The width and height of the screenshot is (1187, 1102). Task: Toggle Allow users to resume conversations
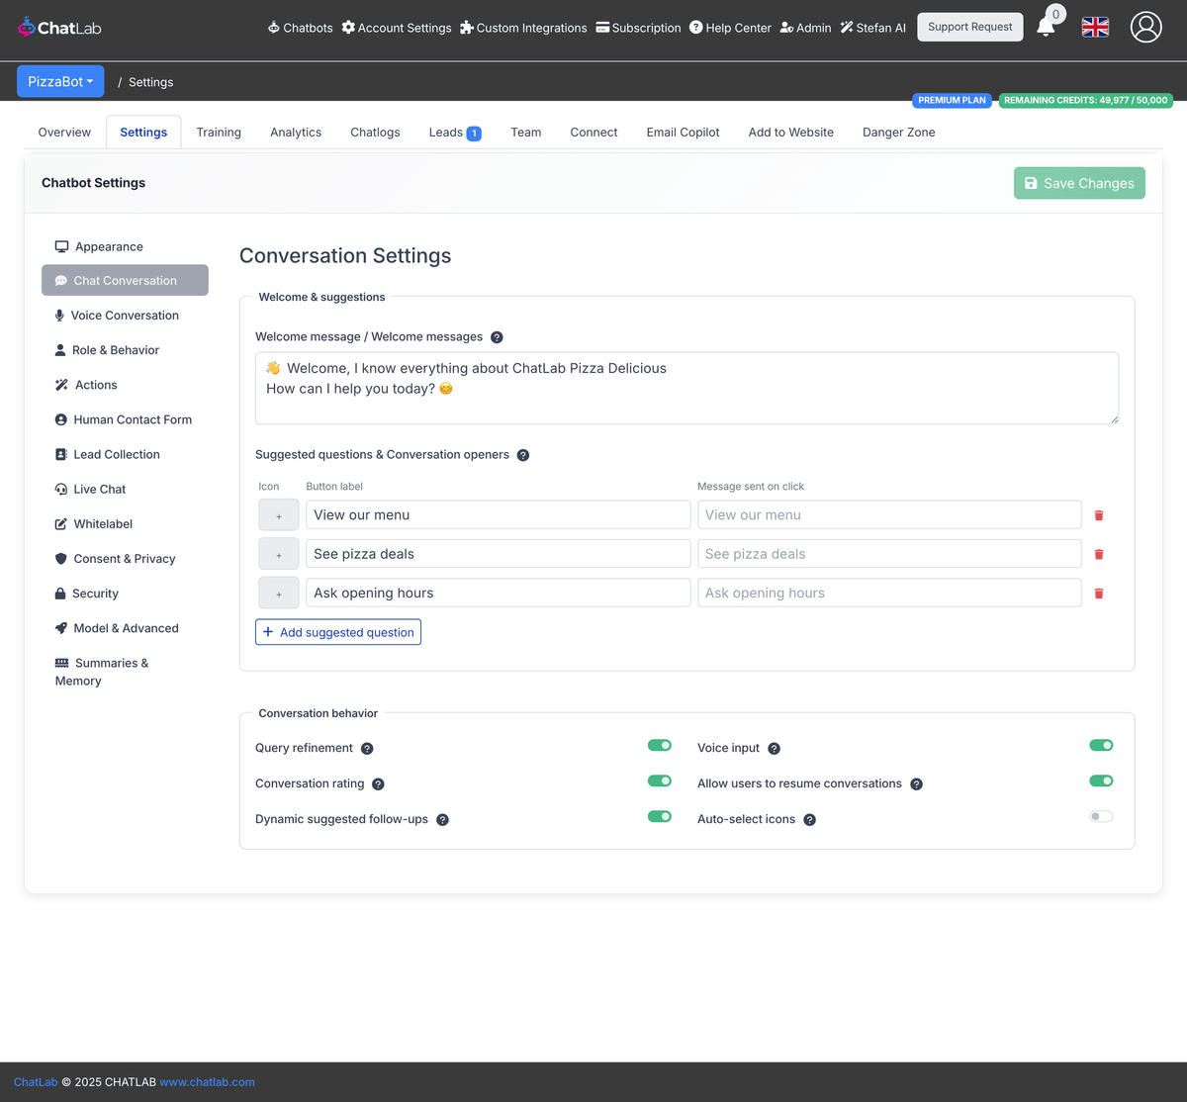1101,781
